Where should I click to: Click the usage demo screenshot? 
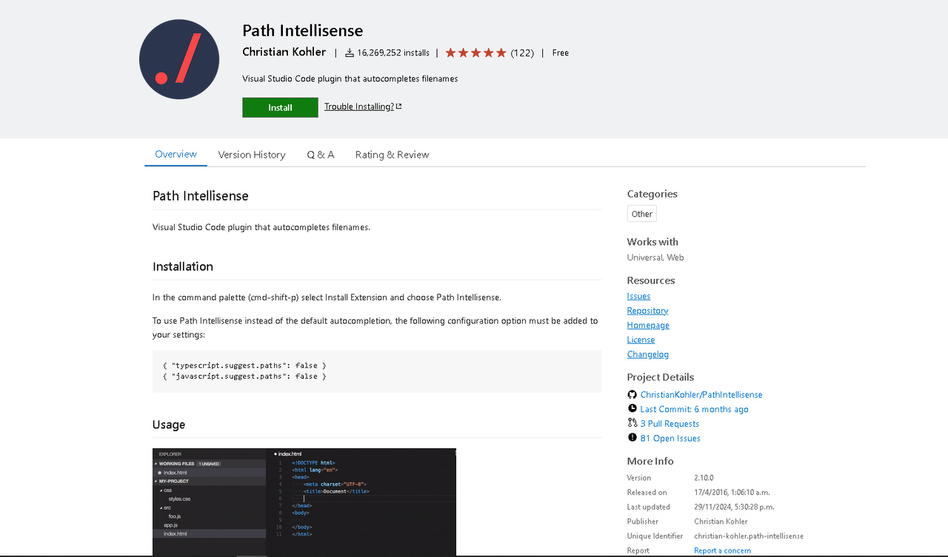click(x=304, y=502)
